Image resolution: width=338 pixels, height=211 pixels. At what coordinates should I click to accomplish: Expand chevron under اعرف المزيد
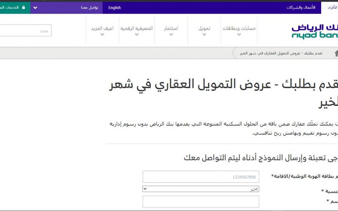(x=102, y=35)
